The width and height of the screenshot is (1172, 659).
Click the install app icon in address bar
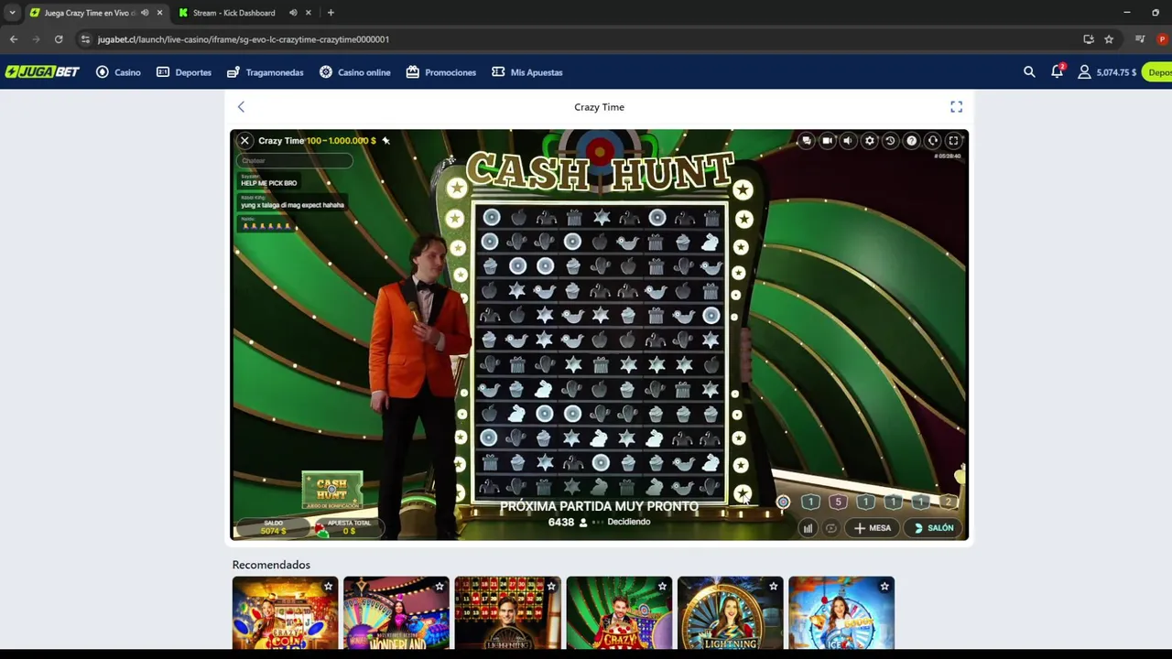(1089, 39)
